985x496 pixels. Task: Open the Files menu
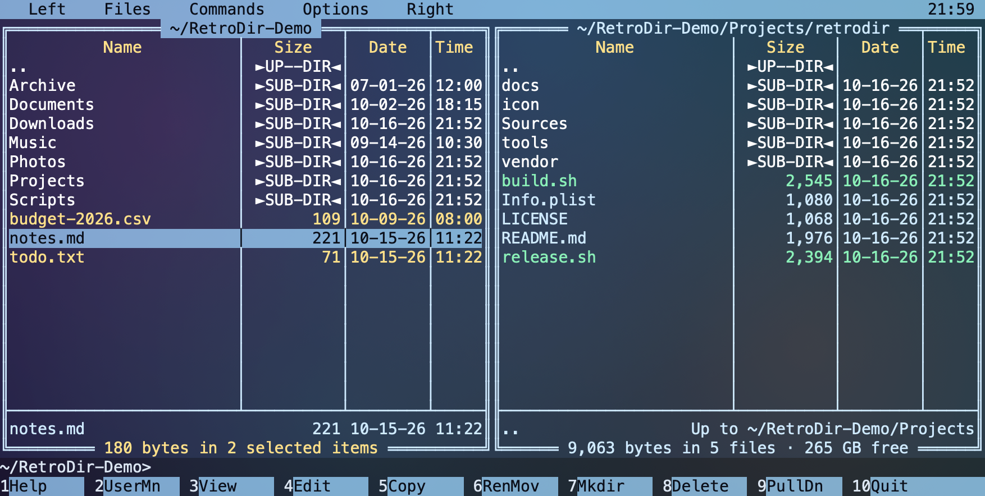(x=127, y=10)
